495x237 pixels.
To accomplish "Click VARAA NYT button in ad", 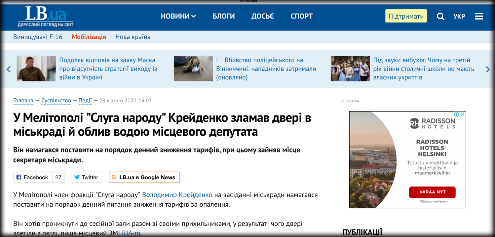I will click(x=432, y=192).
